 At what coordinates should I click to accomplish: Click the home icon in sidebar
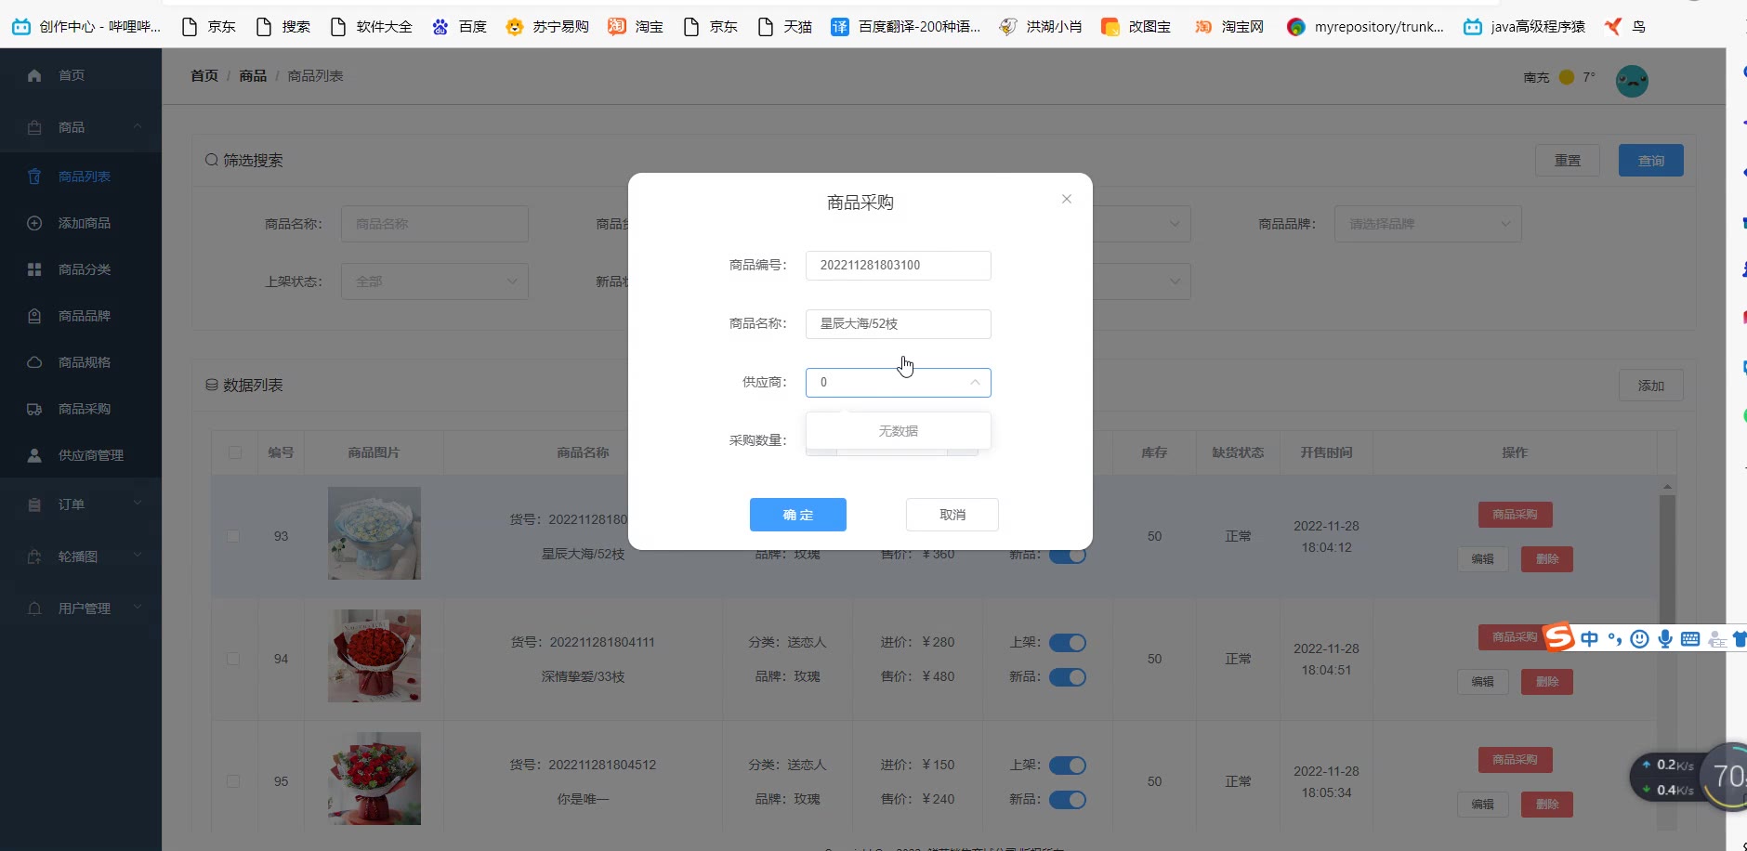tap(34, 75)
